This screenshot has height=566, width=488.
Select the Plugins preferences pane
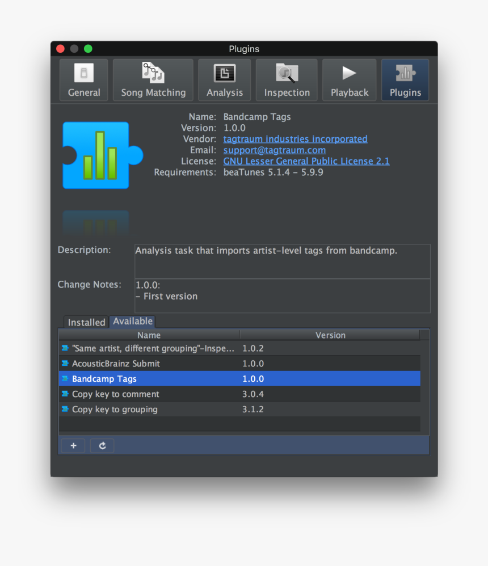405,80
